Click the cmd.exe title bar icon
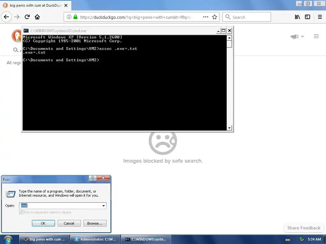The height and width of the screenshot is (244, 326). tap(26, 31)
